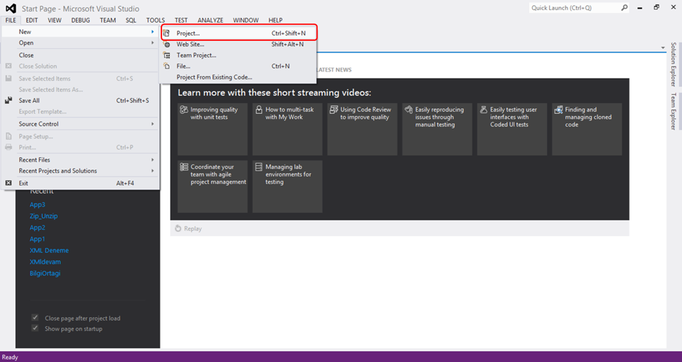
Task: Open the TOOLS menu
Action: pyautogui.click(x=155, y=20)
